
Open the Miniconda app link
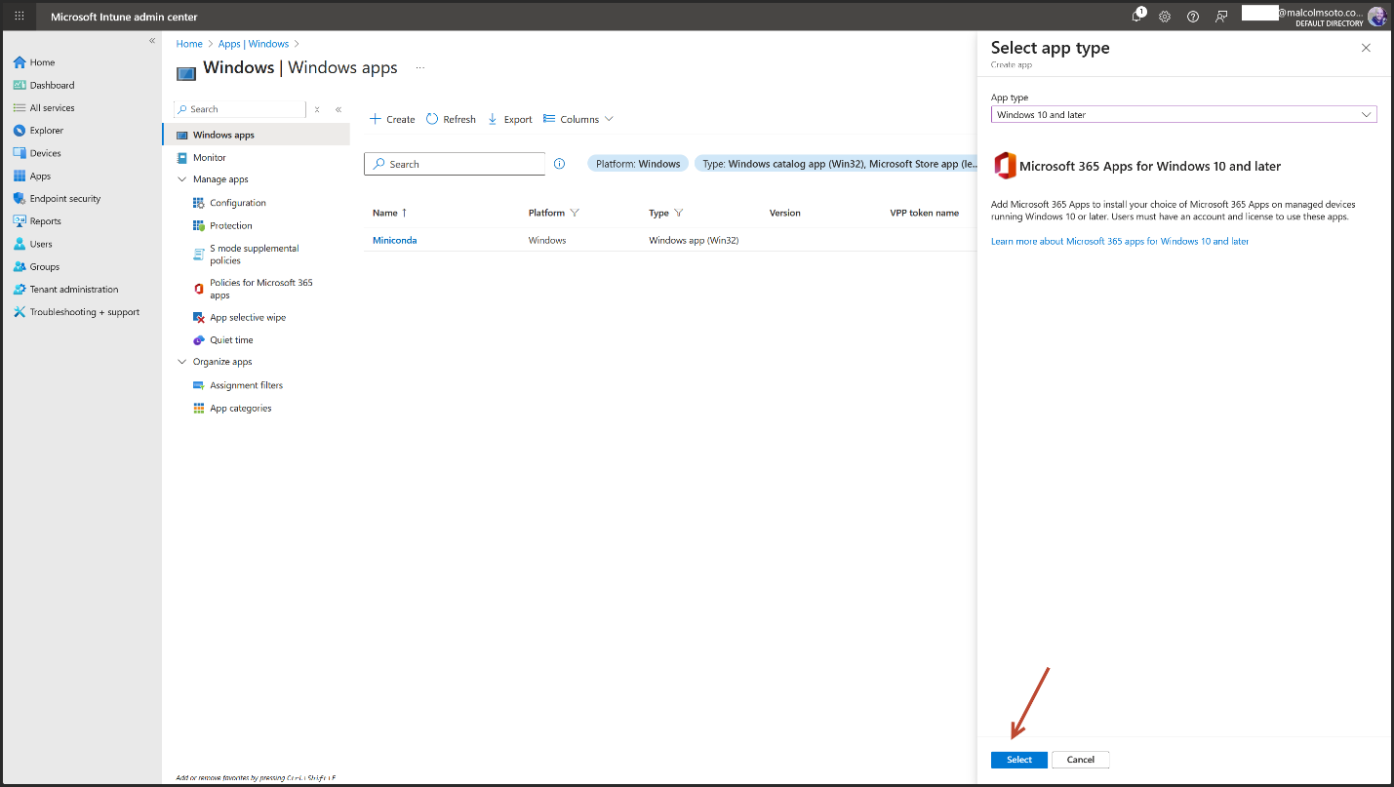click(x=394, y=240)
